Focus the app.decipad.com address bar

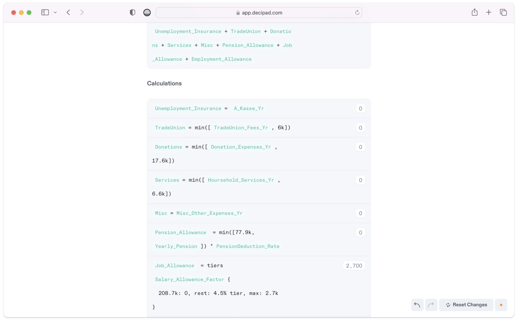pos(259,13)
